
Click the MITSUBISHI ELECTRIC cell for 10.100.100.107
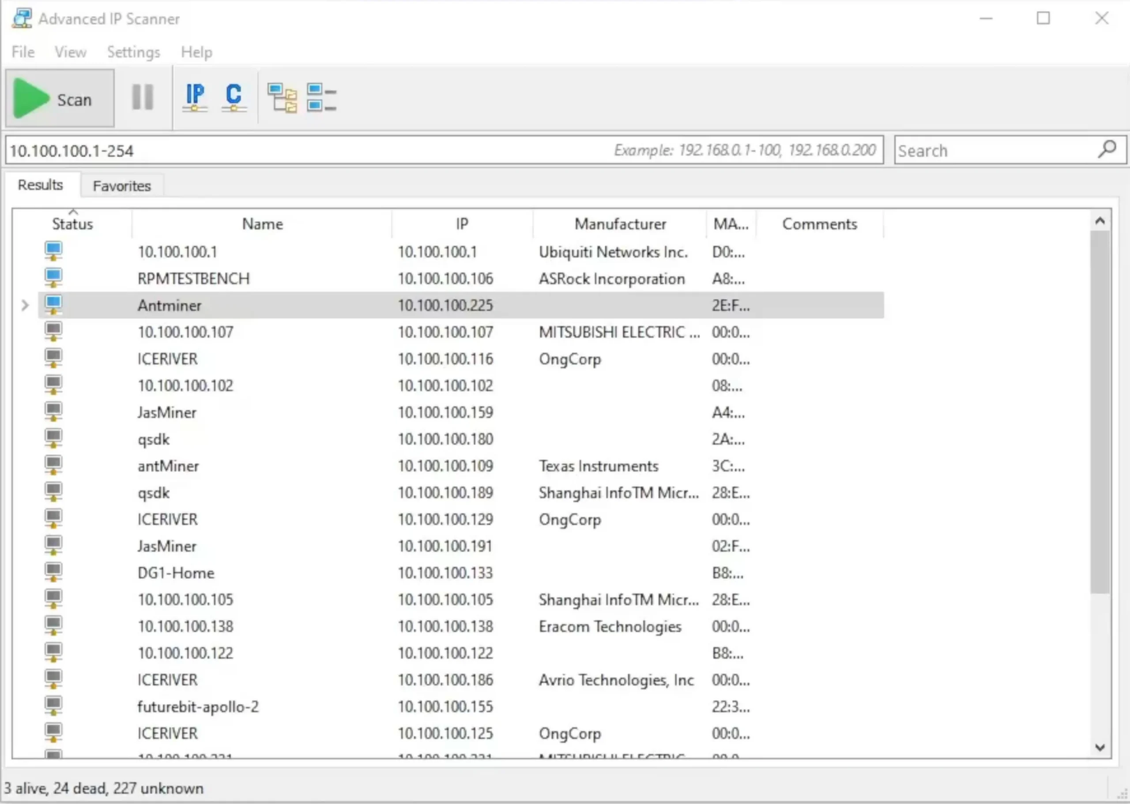619,332
